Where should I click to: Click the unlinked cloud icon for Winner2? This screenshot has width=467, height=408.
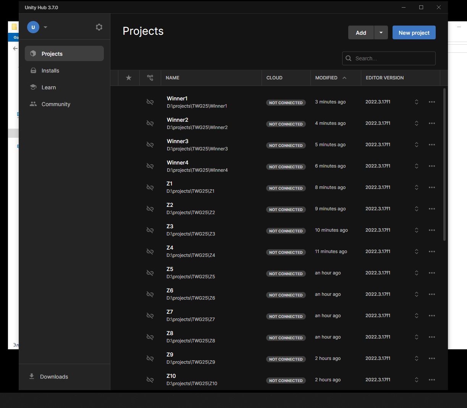150,123
